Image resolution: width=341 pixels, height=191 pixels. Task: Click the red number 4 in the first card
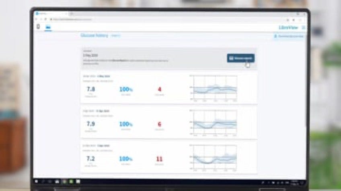pos(159,89)
